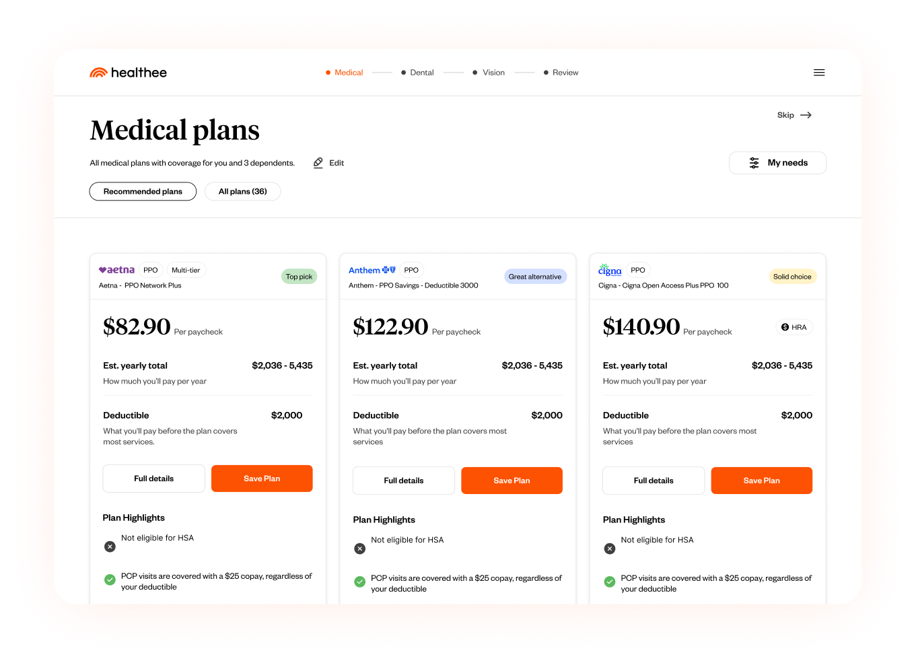View full details for Aetna plan

tap(153, 479)
